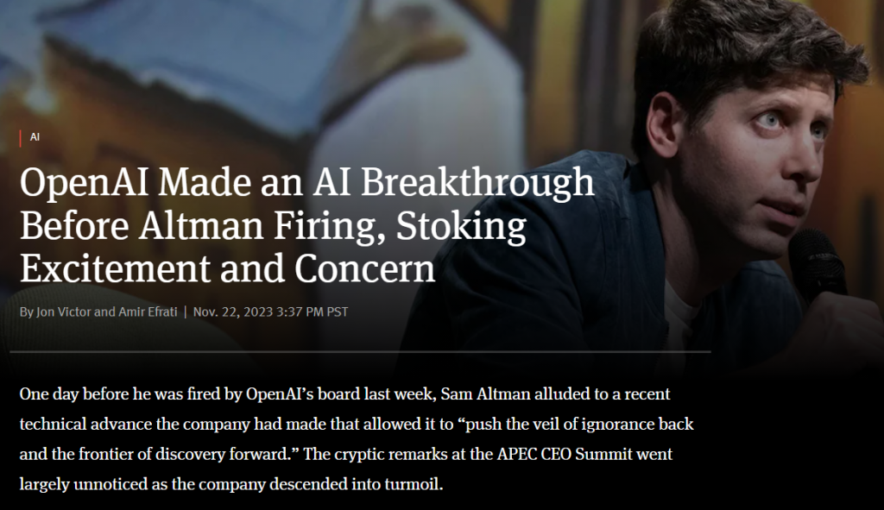Click the red bar beside AI label
This screenshot has width=884, height=510.
(x=21, y=138)
